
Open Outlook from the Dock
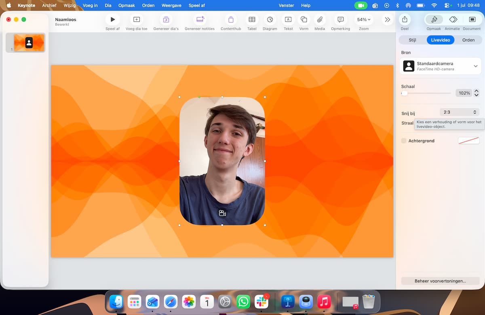(x=153, y=302)
